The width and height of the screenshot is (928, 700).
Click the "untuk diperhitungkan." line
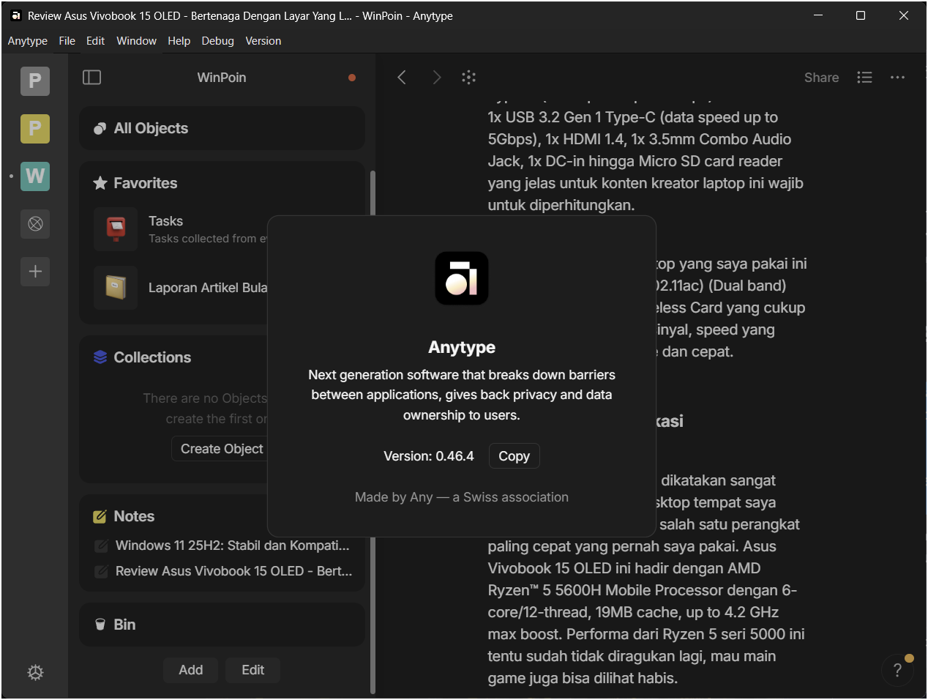click(x=561, y=205)
